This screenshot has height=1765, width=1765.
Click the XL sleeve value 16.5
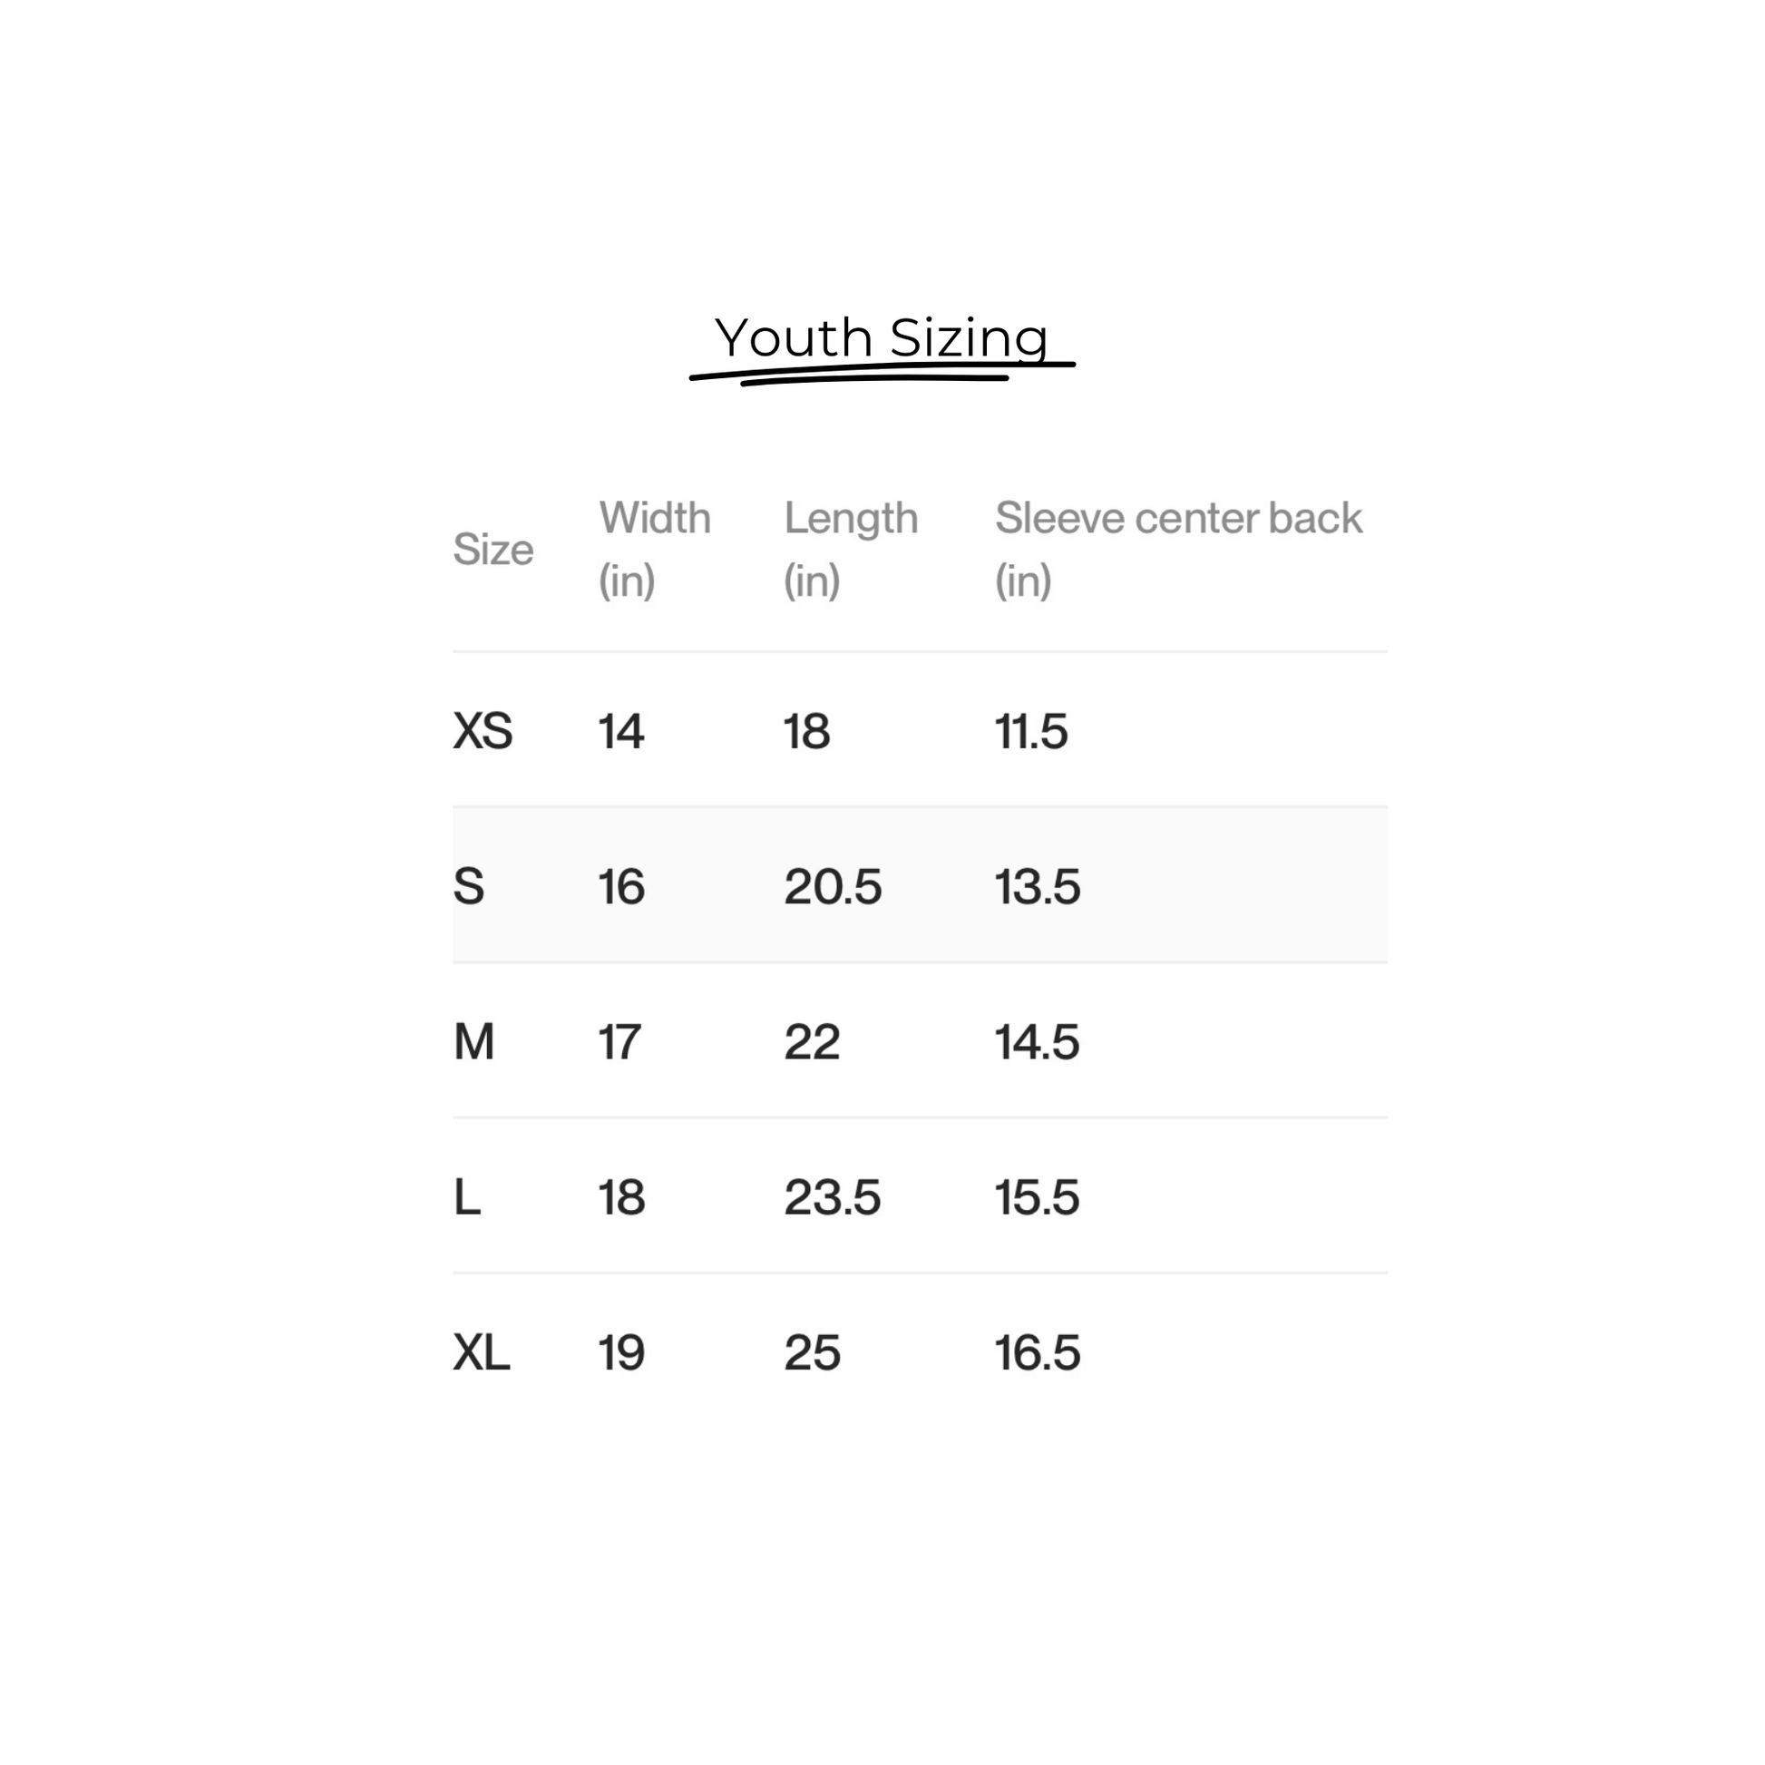point(1037,1352)
